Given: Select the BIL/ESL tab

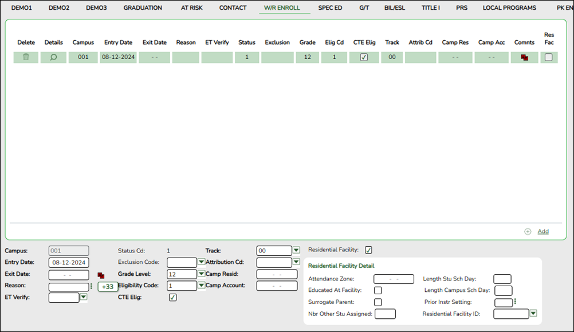Looking at the screenshot, I should [395, 7].
